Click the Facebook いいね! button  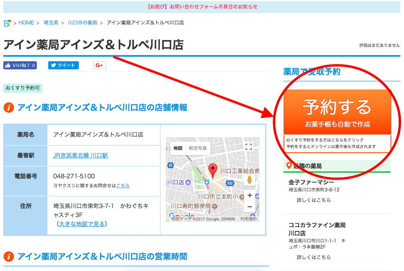click(20, 65)
